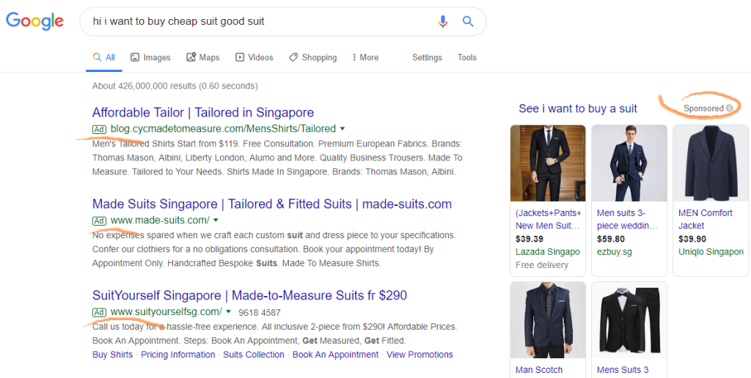Click the Sponsored info icon
The width and height of the screenshot is (751, 378).
click(729, 108)
